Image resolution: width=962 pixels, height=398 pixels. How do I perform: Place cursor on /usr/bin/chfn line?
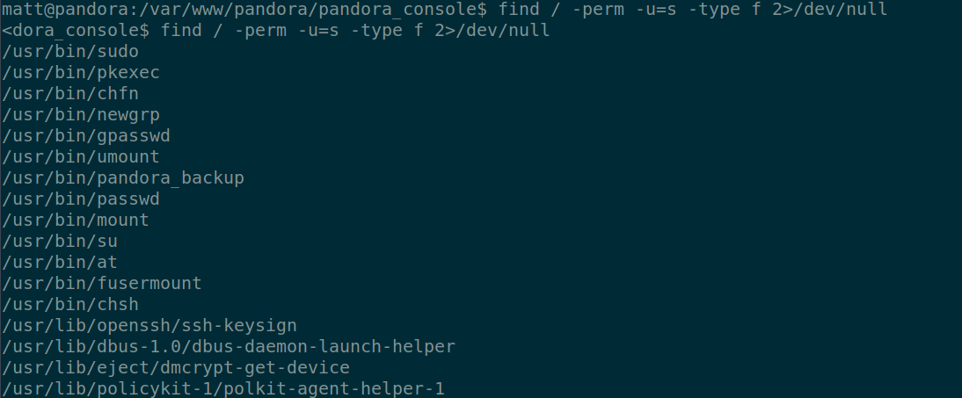click(70, 94)
